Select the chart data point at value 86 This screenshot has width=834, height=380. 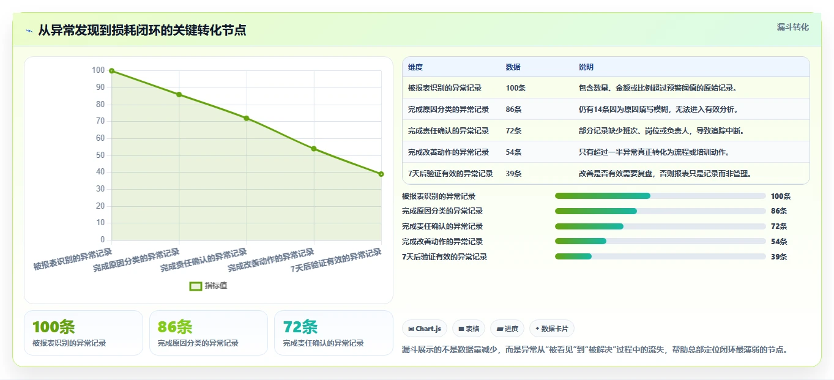179,94
